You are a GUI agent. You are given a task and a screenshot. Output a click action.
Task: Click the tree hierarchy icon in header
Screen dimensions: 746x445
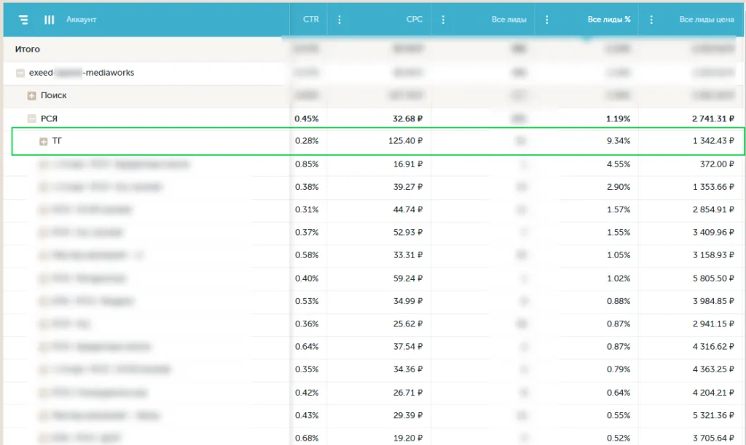click(x=24, y=20)
